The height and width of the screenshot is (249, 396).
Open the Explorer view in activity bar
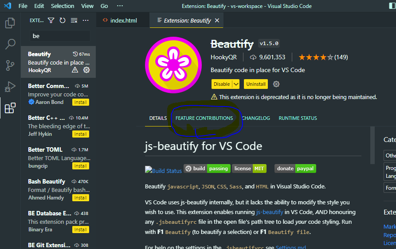coord(10,23)
